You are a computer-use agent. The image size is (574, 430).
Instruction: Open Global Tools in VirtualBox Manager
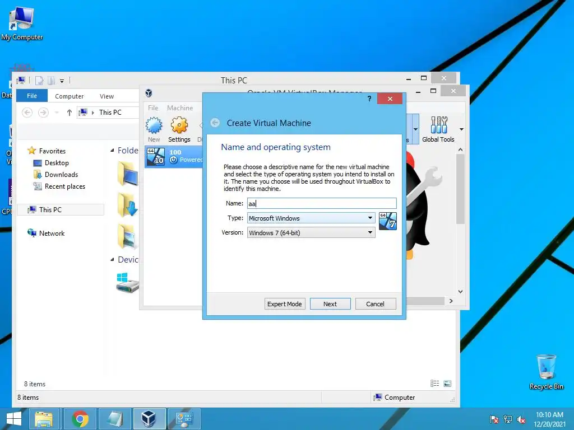click(x=438, y=129)
